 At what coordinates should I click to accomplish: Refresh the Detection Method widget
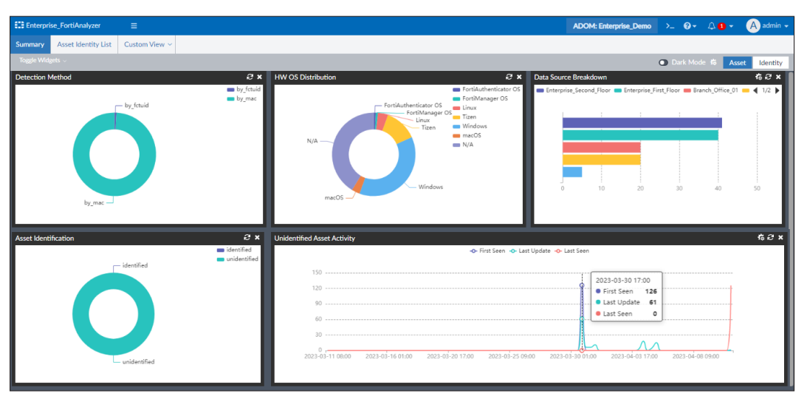coord(250,77)
